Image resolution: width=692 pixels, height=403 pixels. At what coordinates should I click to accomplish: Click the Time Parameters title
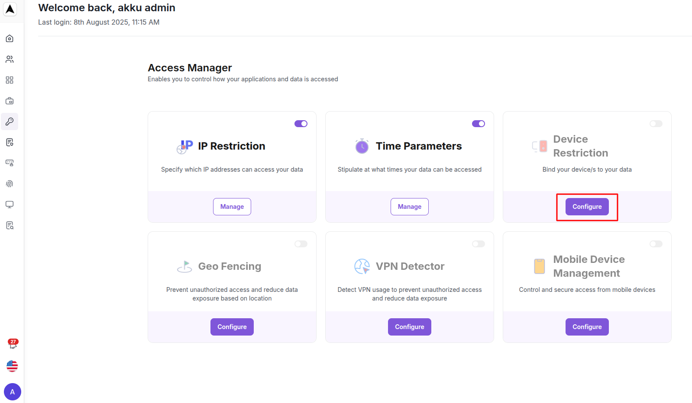[419, 146]
